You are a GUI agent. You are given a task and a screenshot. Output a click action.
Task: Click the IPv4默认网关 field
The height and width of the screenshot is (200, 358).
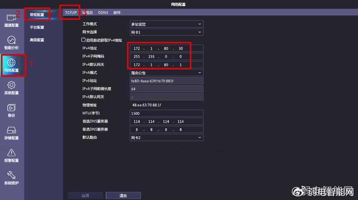pyautogui.click(x=167, y=65)
